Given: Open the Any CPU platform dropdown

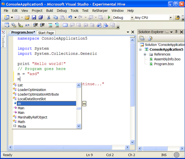Looking at the screenshot, I should pyautogui.click(x=171, y=18).
